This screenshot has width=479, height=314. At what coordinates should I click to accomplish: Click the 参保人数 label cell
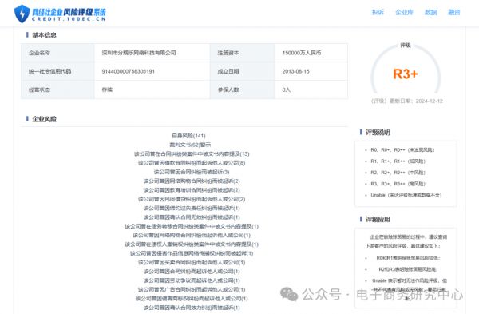tap(242, 89)
